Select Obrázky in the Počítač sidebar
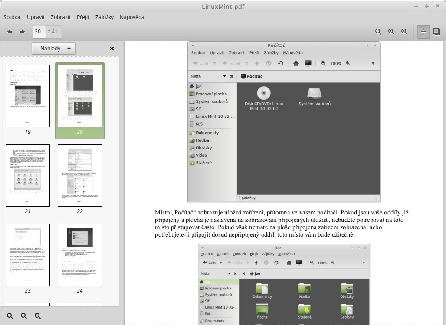This screenshot has height=325, width=446. pyautogui.click(x=201, y=148)
